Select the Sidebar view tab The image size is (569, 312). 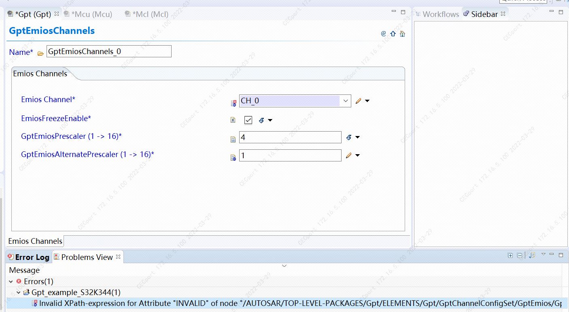click(x=484, y=14)
